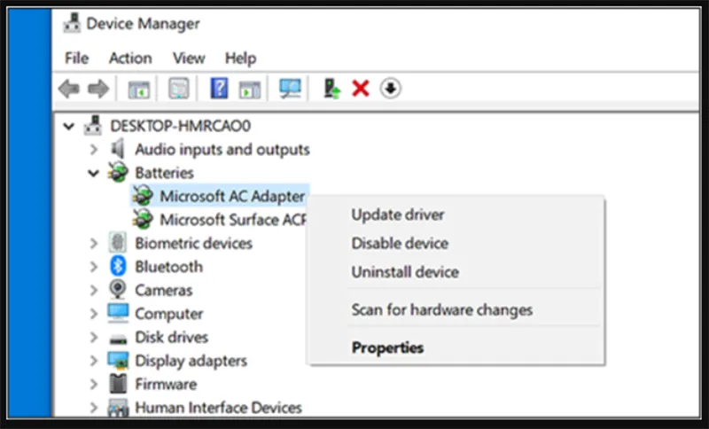Click Device Manager title bar icon
This screenshot has width=709, height=429.
point(72,24)
